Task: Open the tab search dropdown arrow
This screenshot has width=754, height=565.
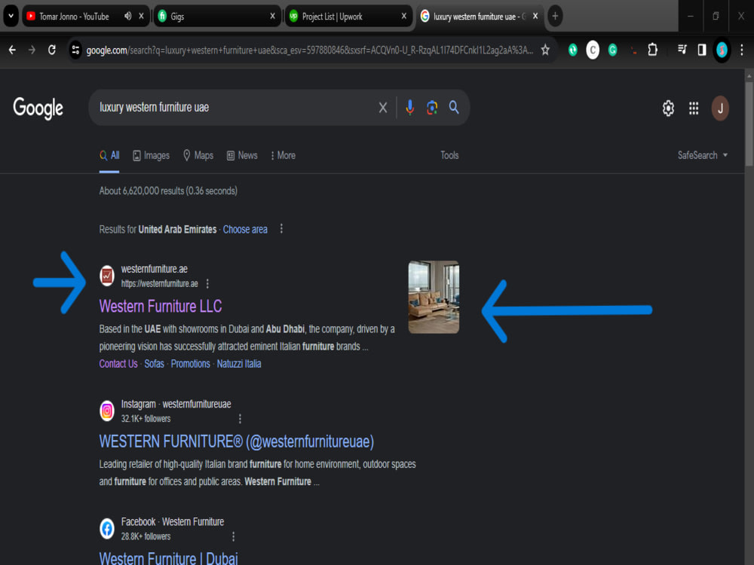Action: pyautogui.click(x=11, y=16)
